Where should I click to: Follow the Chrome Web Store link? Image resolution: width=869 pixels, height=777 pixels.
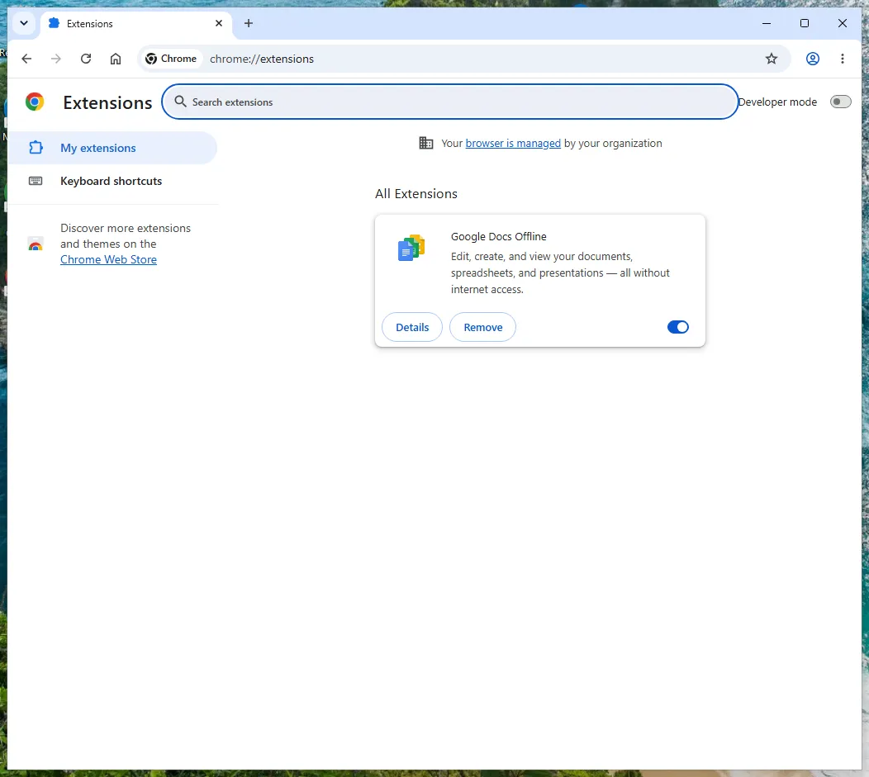click(109, 260)
